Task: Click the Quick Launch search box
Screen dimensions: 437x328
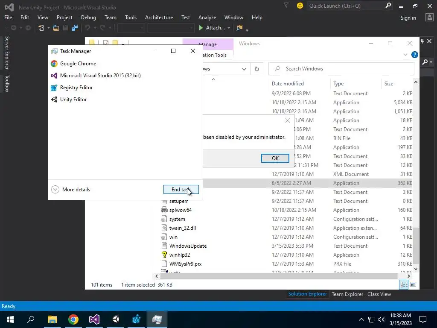Action: [x=346, y=6]
